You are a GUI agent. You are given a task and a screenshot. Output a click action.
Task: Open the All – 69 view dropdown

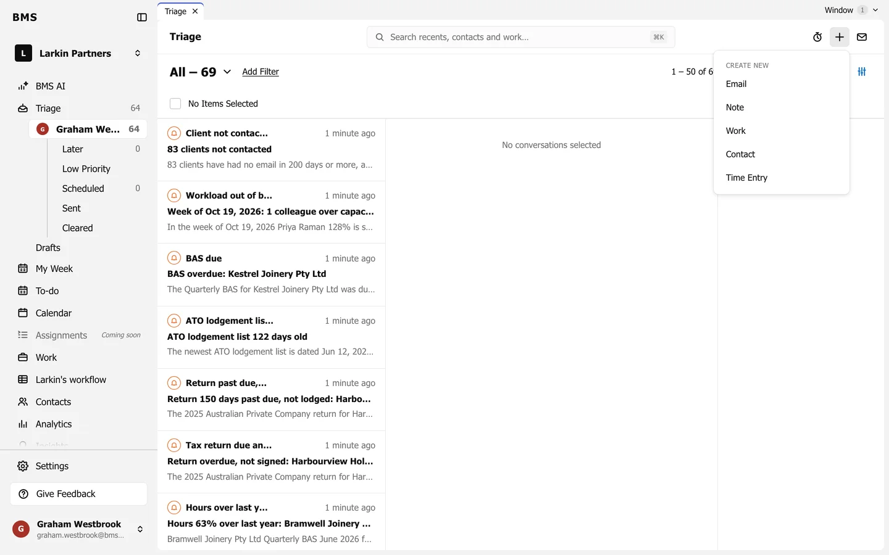click(x=201, y=72)
